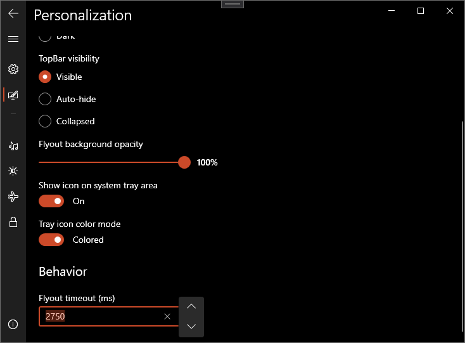Image resolution: width=465 pixels, height=343 pixels.
Task: Clear the Flyout timeout field
Action: click(167, 316)
